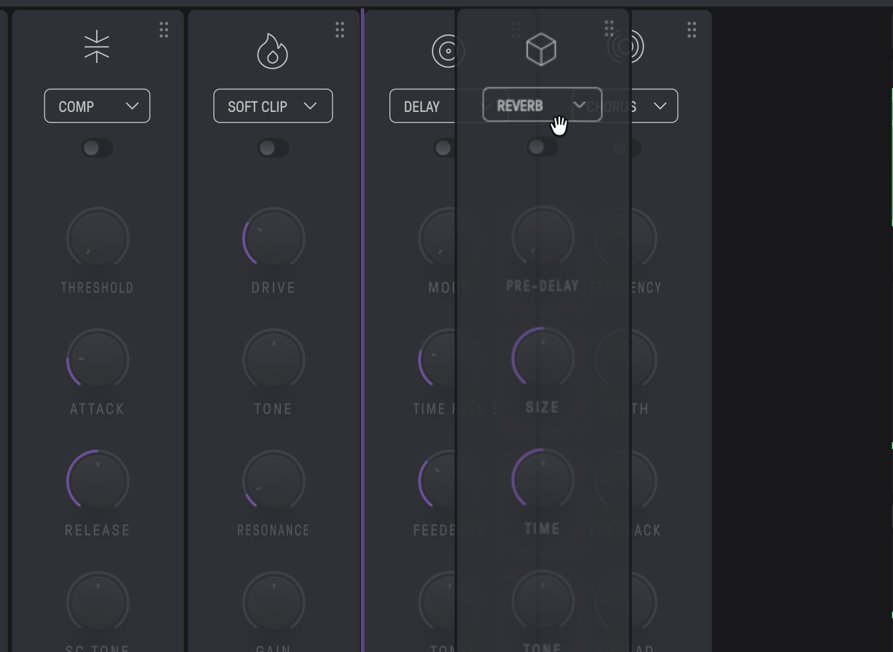Click the Reverb module's six-dot drag handle
Screen dimensions: 893x652
point(609,28)
